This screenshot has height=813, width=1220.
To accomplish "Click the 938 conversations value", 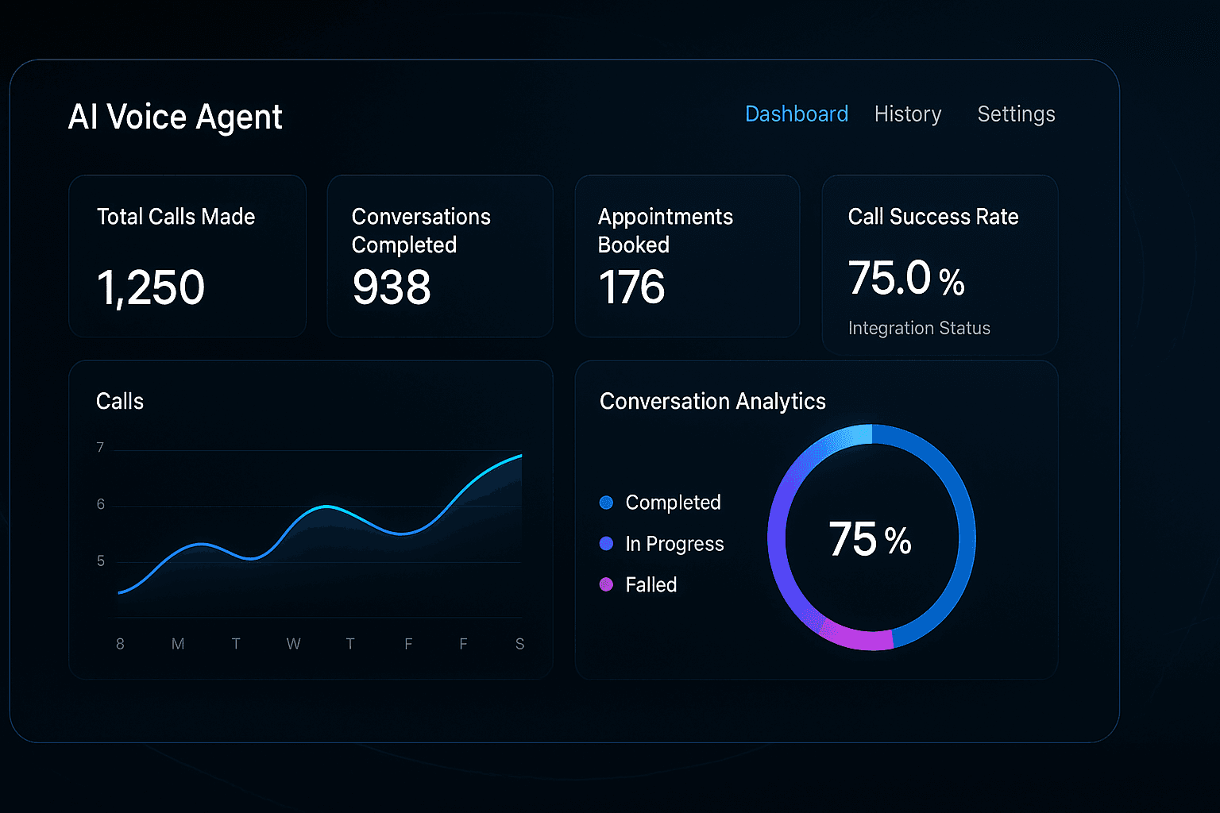I will point(392,287).
